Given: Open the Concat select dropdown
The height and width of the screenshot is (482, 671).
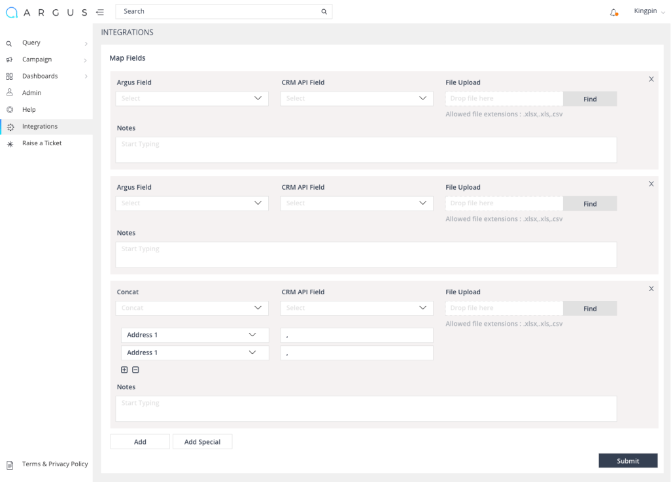Looking at the screenshot, I should pyautogui.click(x=192, y=308).
